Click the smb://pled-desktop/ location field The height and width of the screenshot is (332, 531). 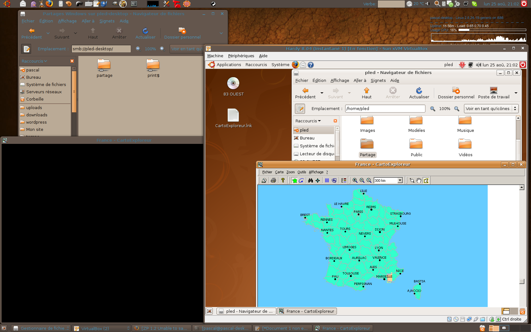click(101, 49)
